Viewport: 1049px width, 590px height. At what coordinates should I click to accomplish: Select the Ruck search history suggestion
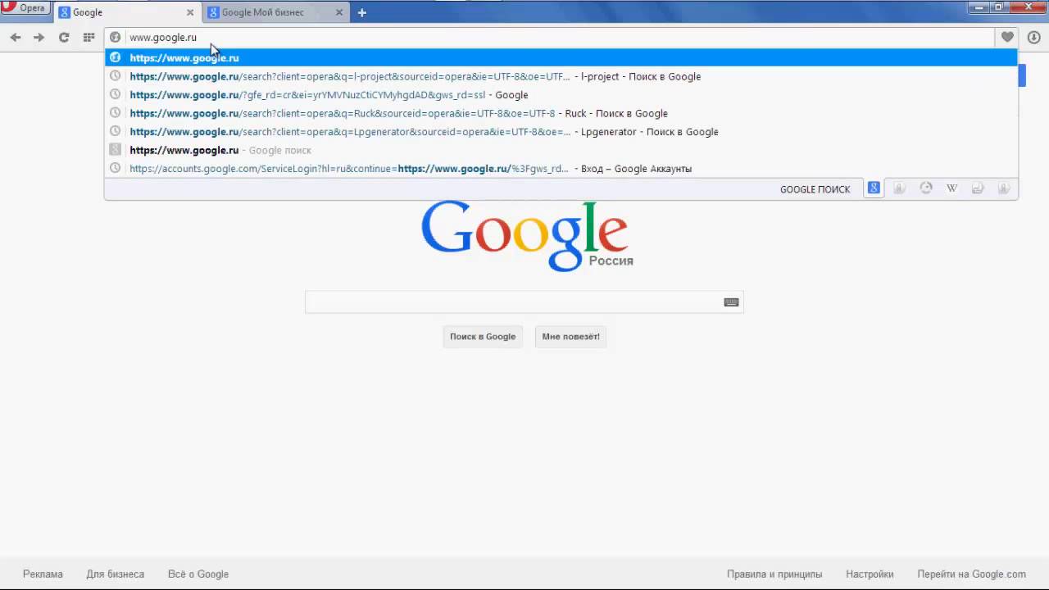[x=561, y=113]
